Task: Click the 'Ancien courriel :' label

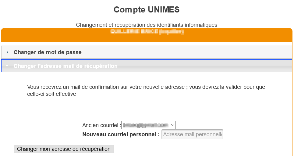Action: point(101,125)
